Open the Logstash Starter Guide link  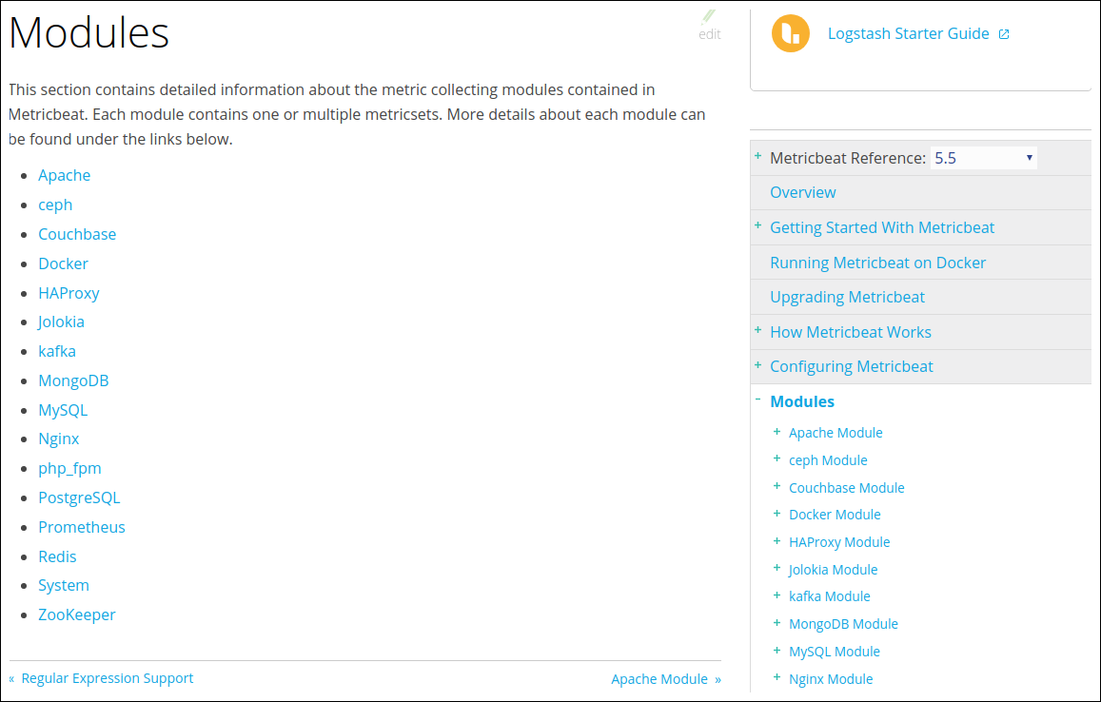point(908,33)
